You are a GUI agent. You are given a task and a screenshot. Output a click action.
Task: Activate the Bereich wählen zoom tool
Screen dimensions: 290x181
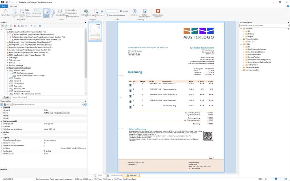(46, 13)
